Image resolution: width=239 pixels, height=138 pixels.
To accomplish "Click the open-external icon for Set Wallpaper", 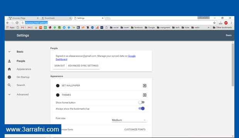I will point(145,86).
